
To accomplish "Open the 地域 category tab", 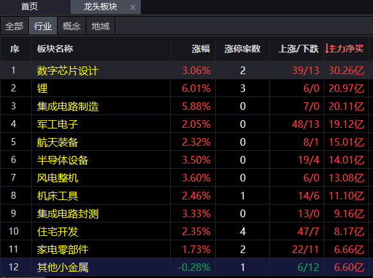I will (x=100, y=26).
